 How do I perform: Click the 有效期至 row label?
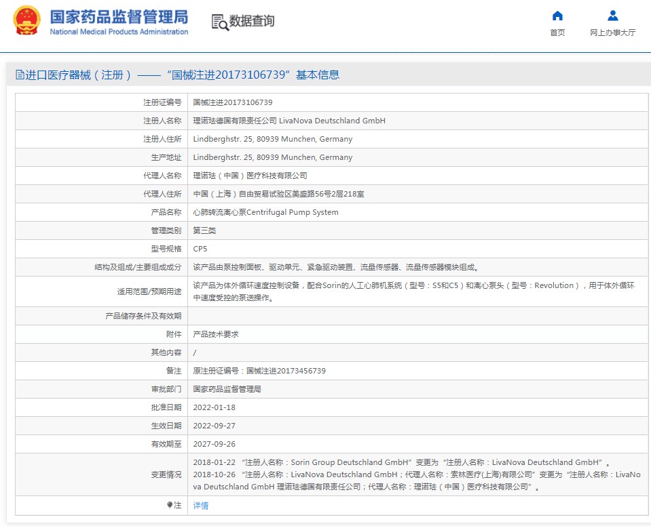pyautogui.click(x=166, y=443)
